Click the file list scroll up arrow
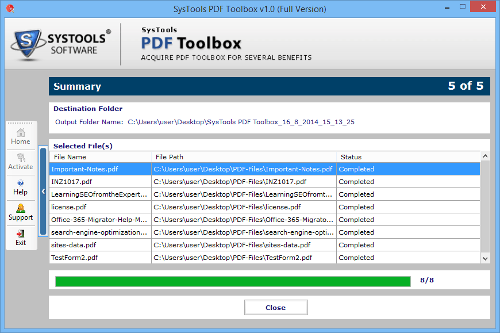500x333 pixels. pos(485,156)
